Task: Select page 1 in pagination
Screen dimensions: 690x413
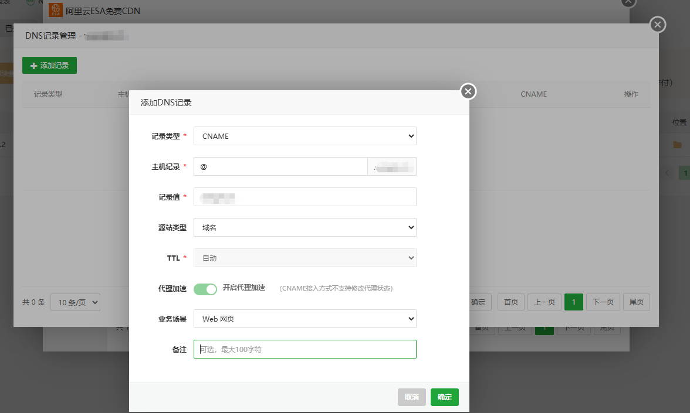Action: click(573, 302)
